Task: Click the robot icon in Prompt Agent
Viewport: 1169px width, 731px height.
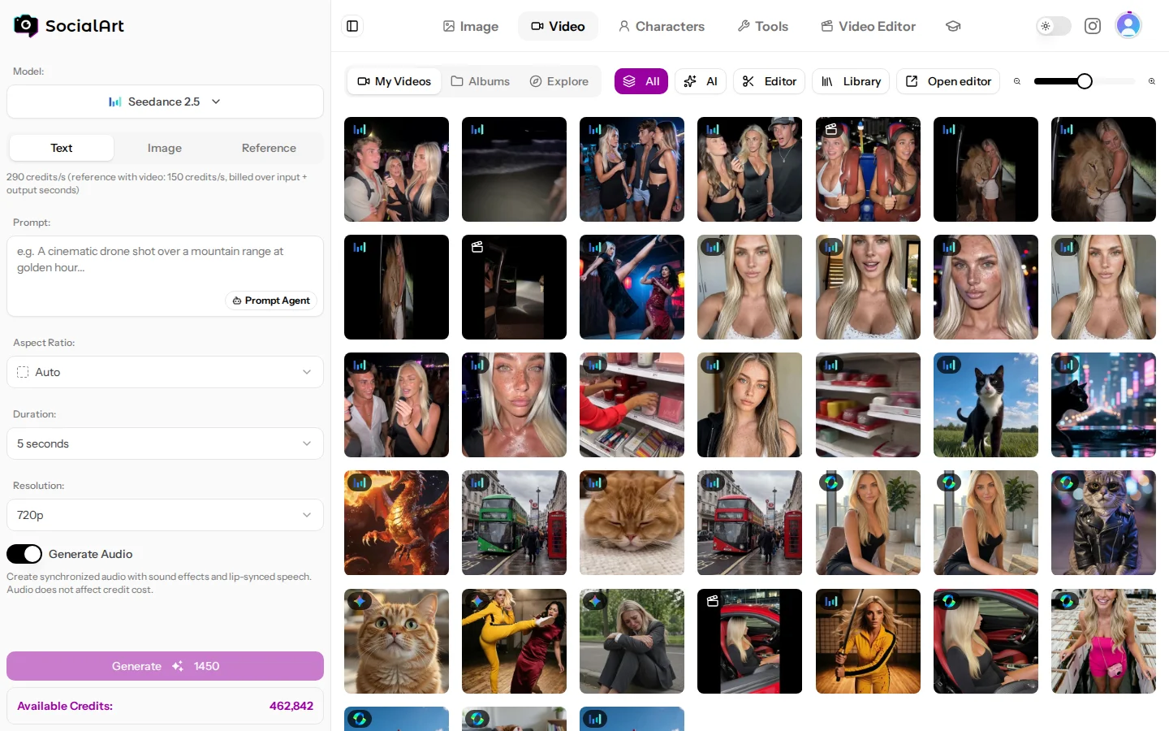Action: (x=237, y=301)
